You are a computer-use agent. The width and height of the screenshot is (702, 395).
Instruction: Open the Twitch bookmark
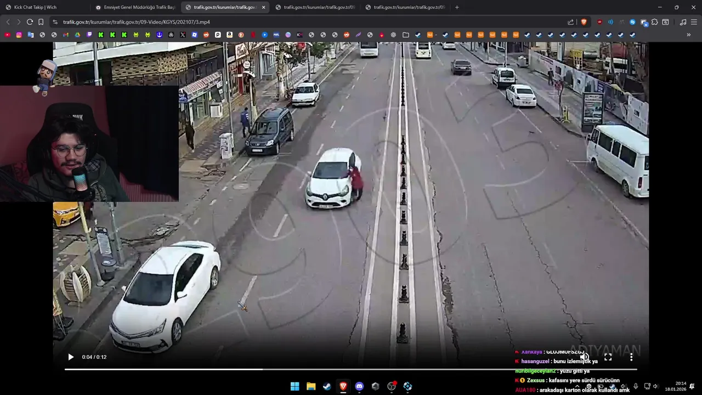pos(89,35)
